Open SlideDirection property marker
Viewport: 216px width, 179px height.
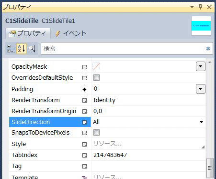click(x=84, y=122)
